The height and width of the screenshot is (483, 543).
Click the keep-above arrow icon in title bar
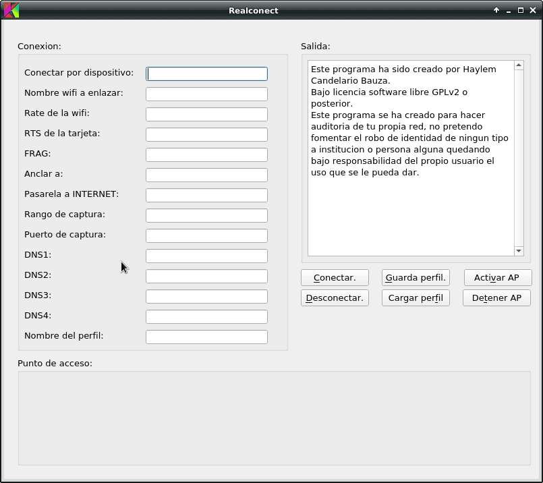[496, 10]
